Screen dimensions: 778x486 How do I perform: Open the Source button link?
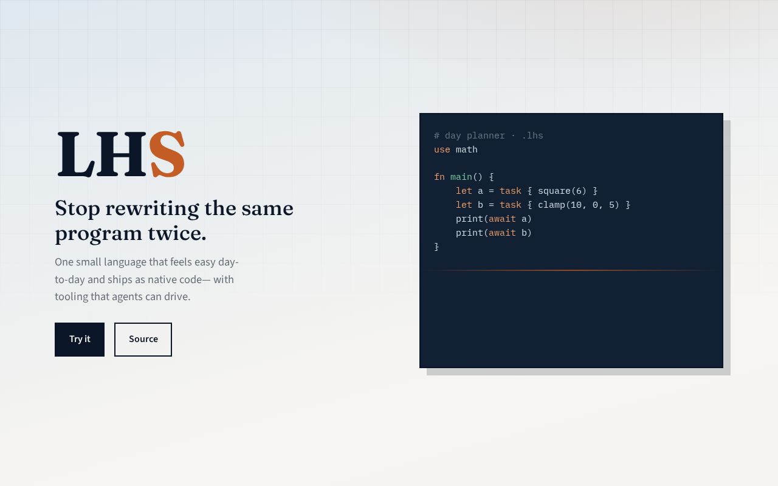[143, 340]
